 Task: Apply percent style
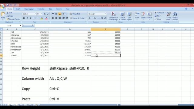pos(95,18)
